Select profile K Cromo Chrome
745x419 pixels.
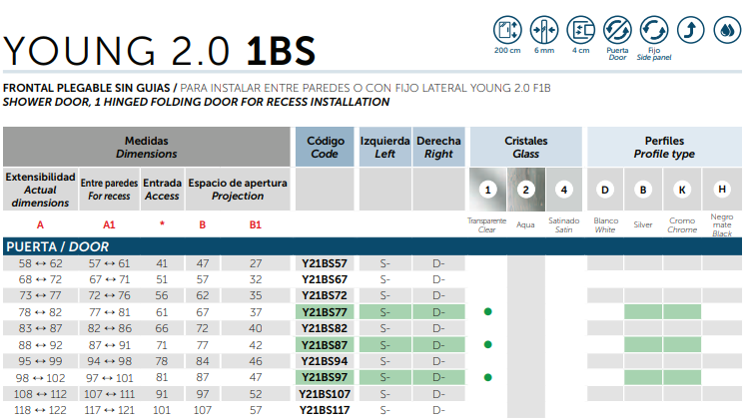coord(682,190)
